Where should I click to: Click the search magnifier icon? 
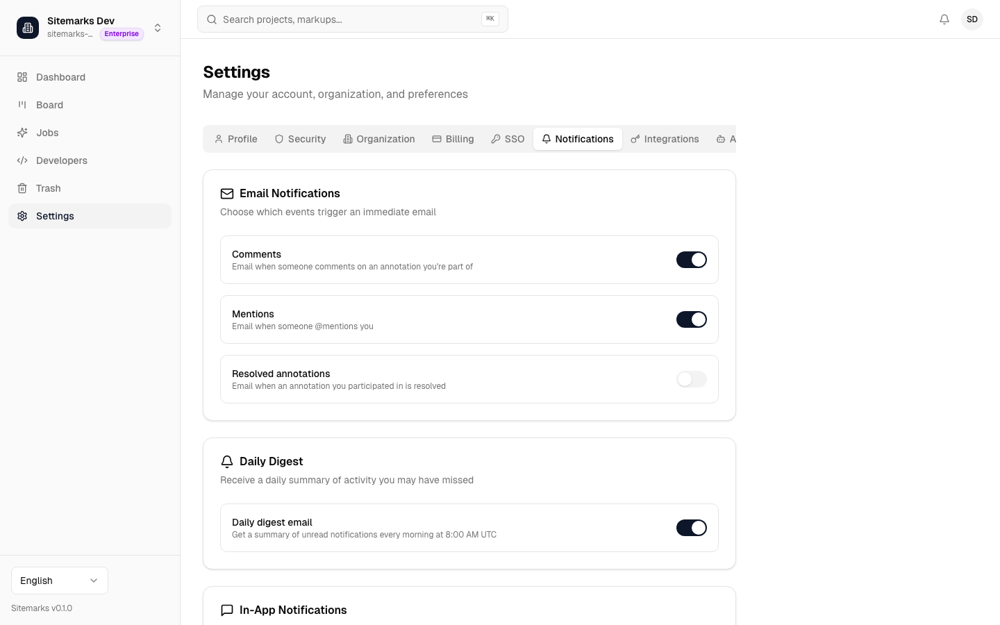tap(212, 19)
